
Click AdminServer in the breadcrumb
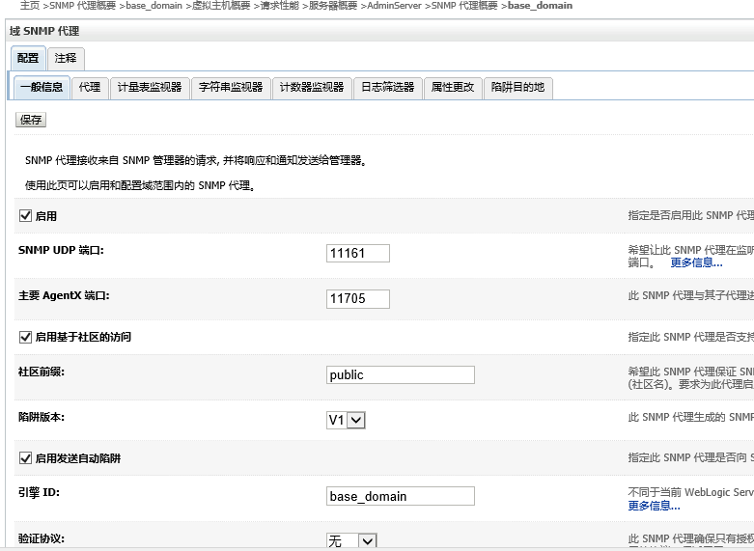pyautogui.click(x=395, y=6)
